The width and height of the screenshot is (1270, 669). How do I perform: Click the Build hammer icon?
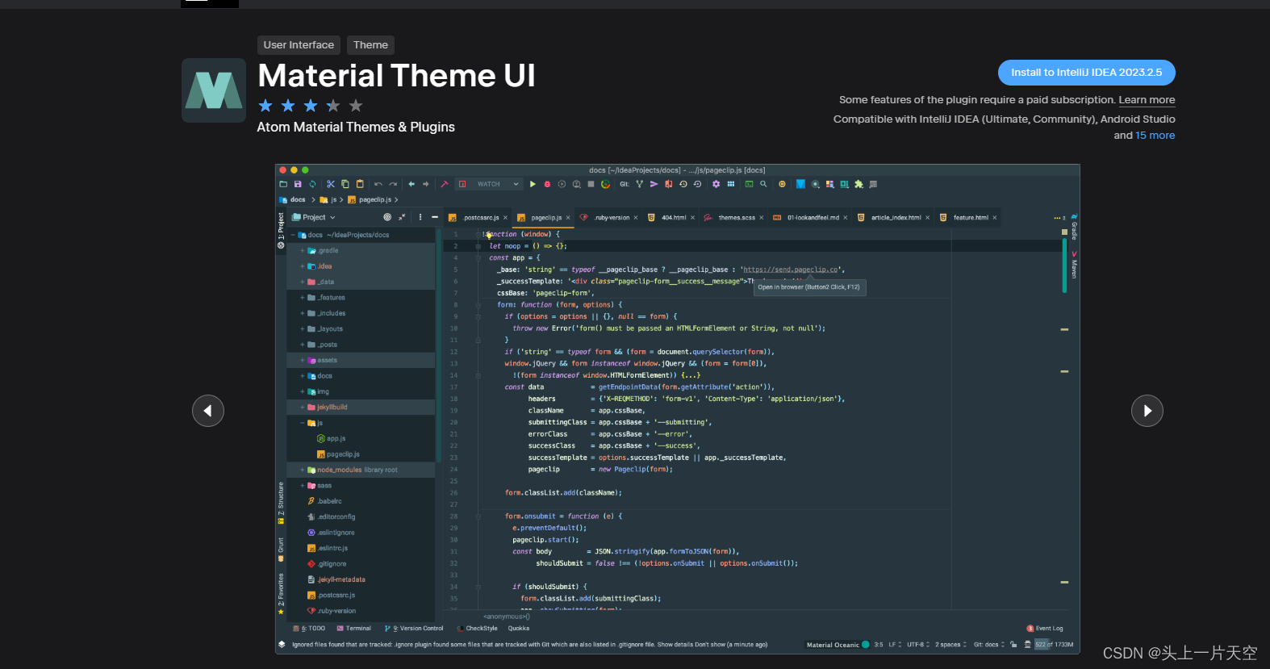point(445,184)
